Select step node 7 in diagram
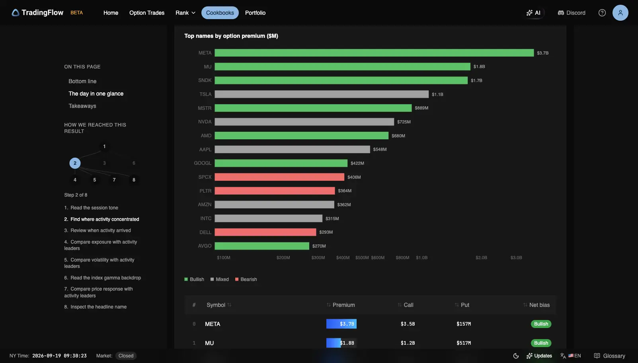 pyautogui.click(x=114, y=180)
